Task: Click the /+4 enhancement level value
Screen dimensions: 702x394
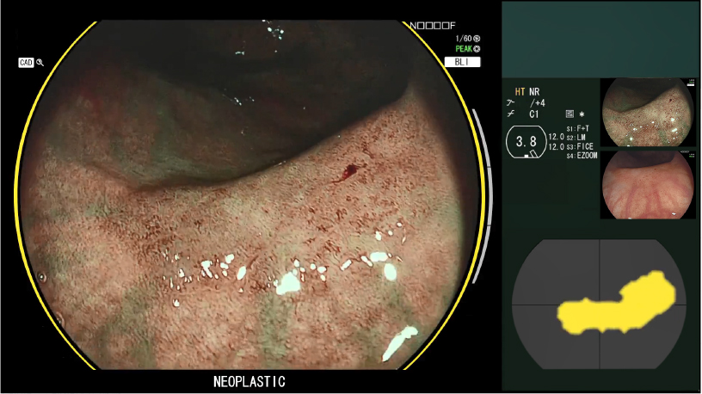Action: 538,103
